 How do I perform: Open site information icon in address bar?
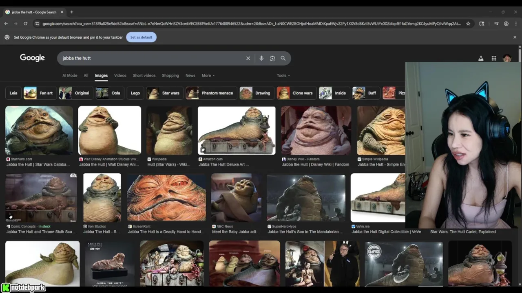[37, 24]
